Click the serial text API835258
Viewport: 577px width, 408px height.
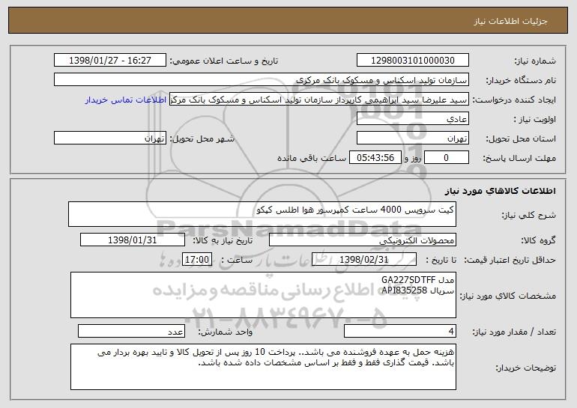tap(404, 290)
